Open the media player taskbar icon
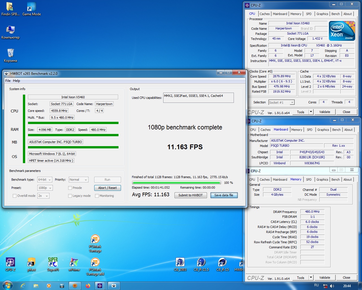The image size is (362, 290). pos(49,286)
